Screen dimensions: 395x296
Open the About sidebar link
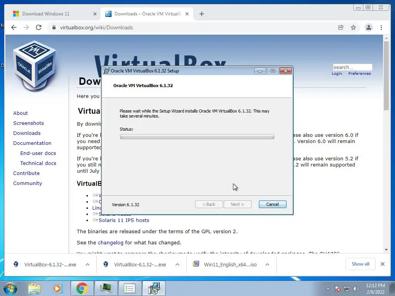pyautogui.click(x=20, y=113)
